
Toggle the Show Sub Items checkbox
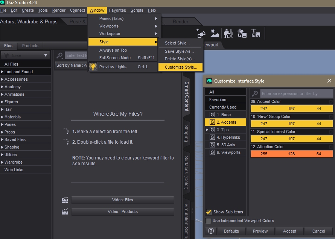tap(209, 212)
